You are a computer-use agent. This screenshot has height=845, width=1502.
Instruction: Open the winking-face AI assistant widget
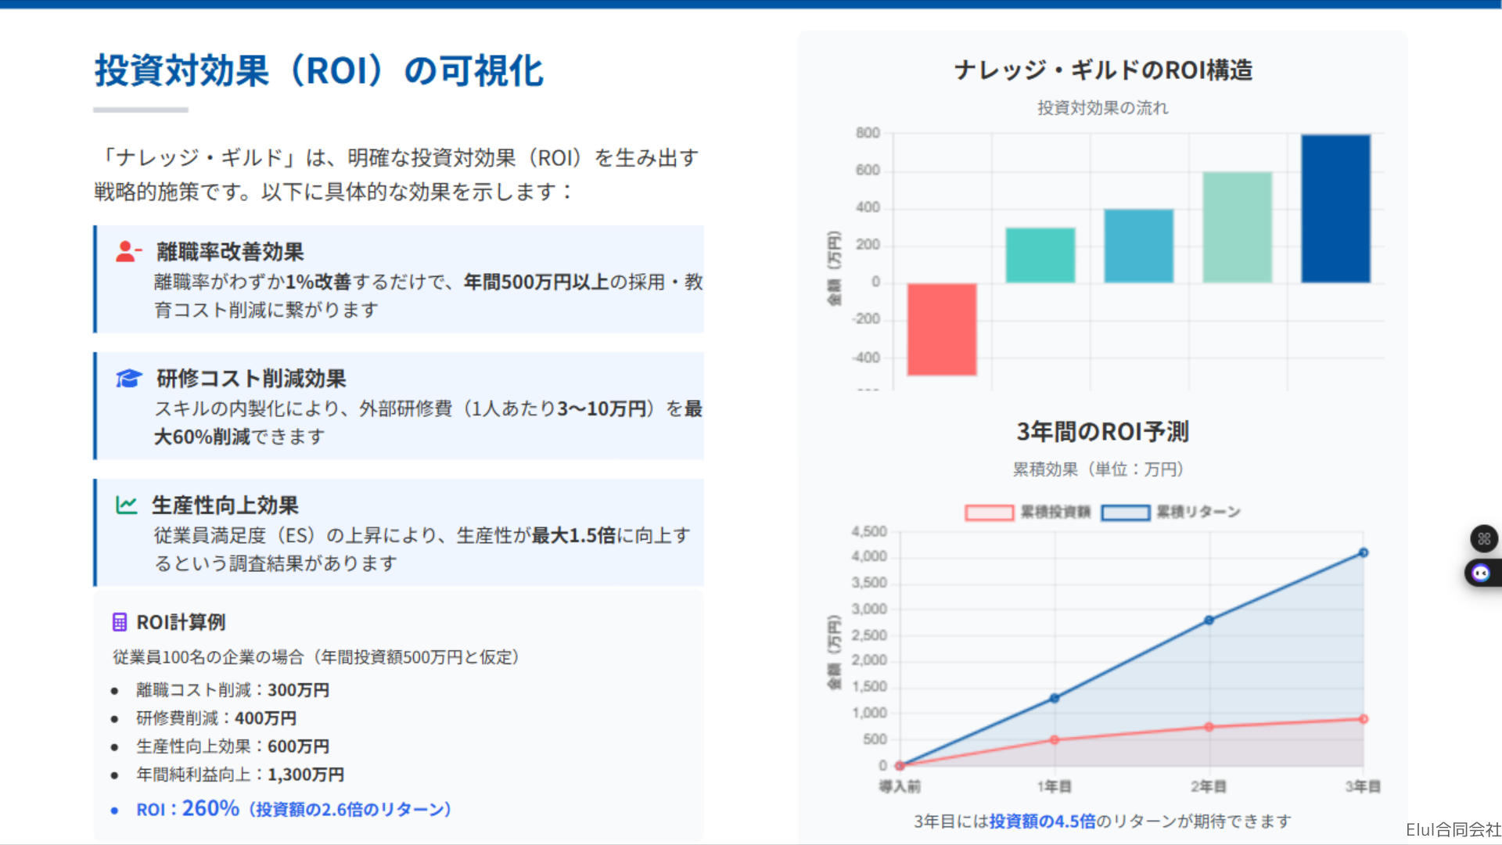[1481, 574]
